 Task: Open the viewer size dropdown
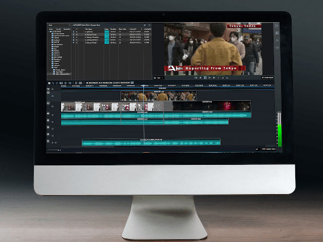(x=159, y=78)
